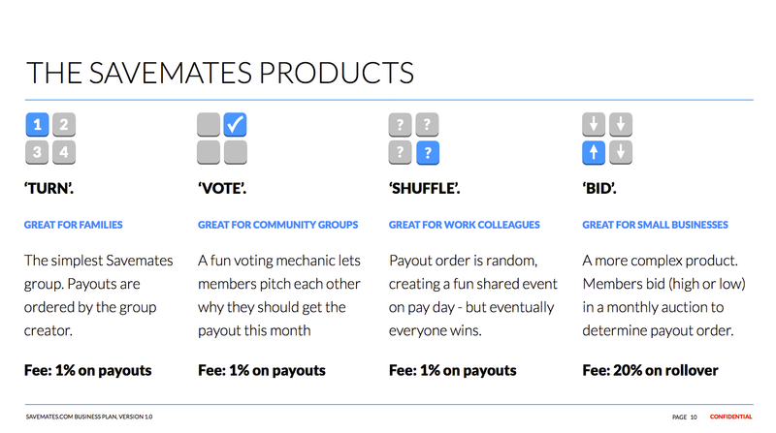Click the blue question mark tile
Viewport: 776px width, 433px height.
click(428, 152)
